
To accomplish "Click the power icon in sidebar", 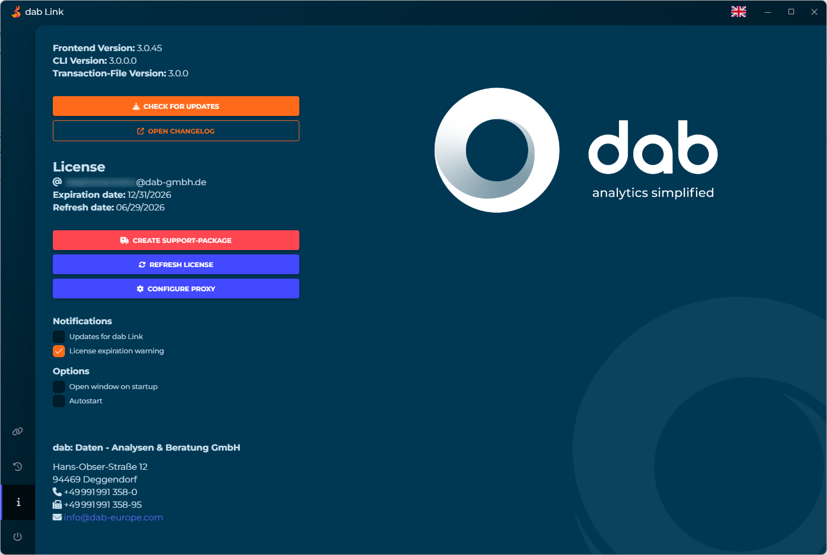I will (x=18, y=537).
